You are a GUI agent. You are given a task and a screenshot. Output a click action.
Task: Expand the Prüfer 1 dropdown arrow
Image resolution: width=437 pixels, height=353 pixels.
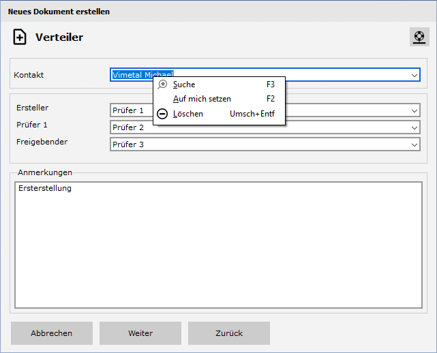(415, 127)
